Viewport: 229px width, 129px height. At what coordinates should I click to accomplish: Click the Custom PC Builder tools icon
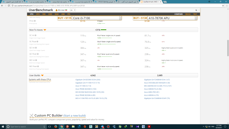point(31,115)
